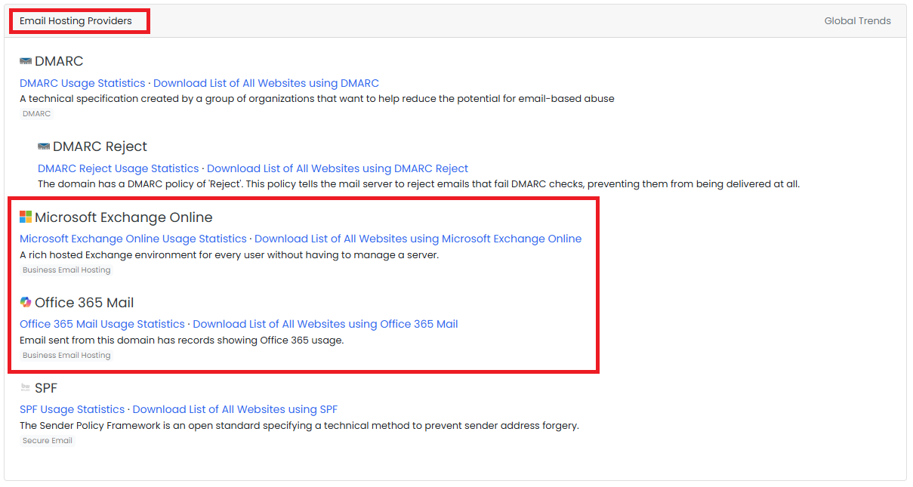
Task: Click the rich hosted Exchange environment description
Action: [229, 254]
